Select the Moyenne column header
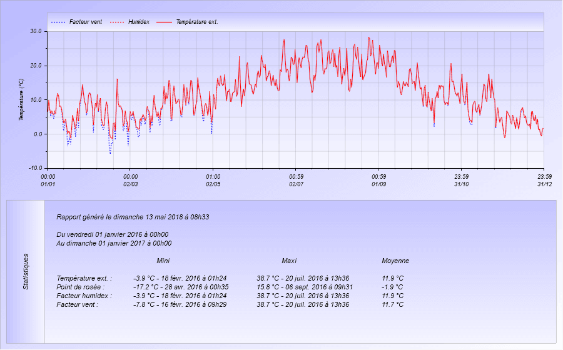This screenshot has width=563, height=350. 395,261
